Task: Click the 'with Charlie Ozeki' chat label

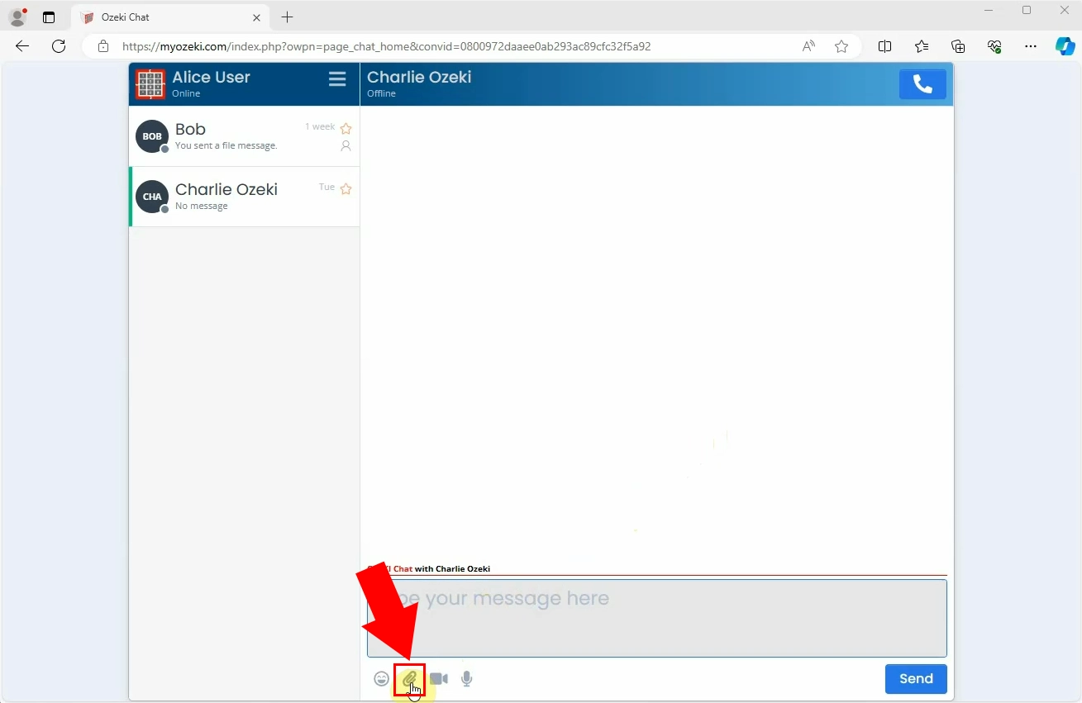Action: pos(452,568)
